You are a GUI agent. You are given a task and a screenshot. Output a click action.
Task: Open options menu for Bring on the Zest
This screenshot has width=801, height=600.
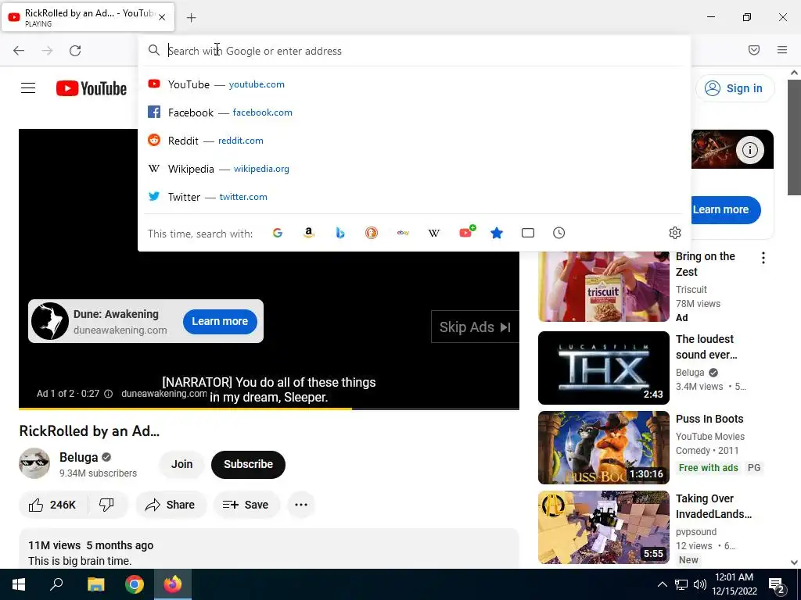pos(763,258)
